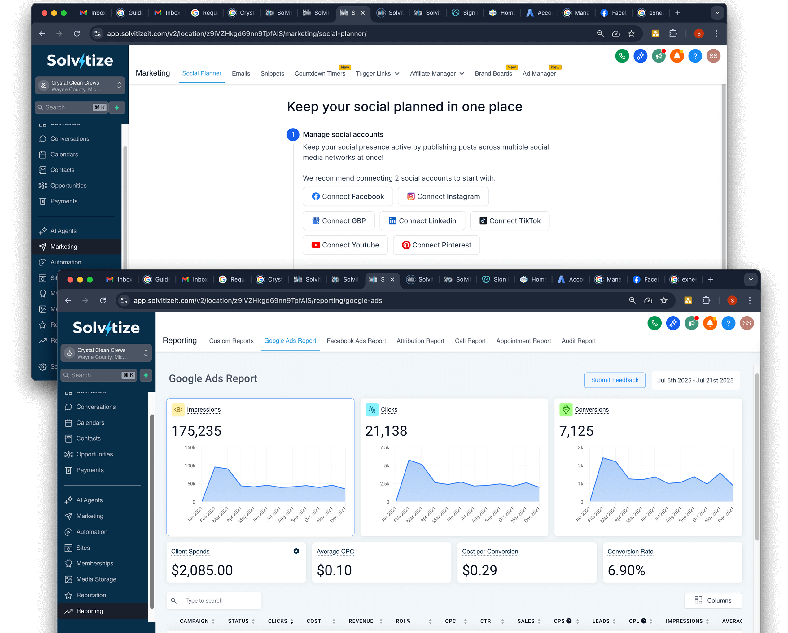This screenshot has width=788, height=633.
Task: Click the lightning quick-actions icon beside the Reporting sidebar search
Action: (x=146, y=375)
